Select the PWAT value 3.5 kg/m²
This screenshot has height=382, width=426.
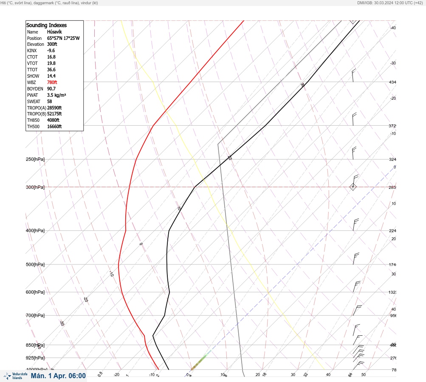coord(56,95)
